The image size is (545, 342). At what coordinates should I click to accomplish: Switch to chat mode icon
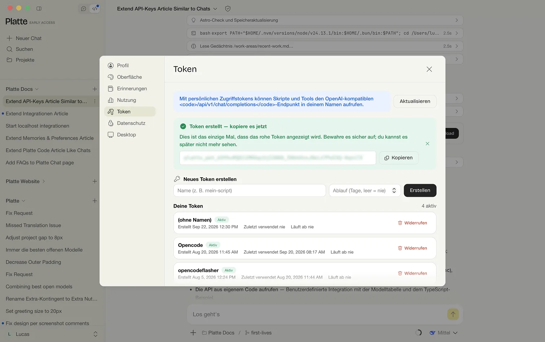(84, 9)
